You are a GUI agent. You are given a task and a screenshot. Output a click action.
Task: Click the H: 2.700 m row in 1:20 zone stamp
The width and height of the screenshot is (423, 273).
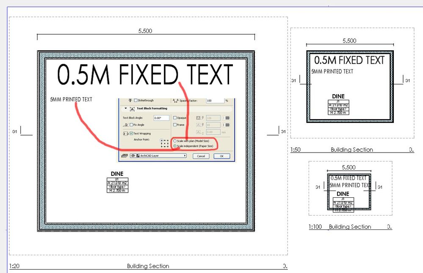(x=117, y=191)
